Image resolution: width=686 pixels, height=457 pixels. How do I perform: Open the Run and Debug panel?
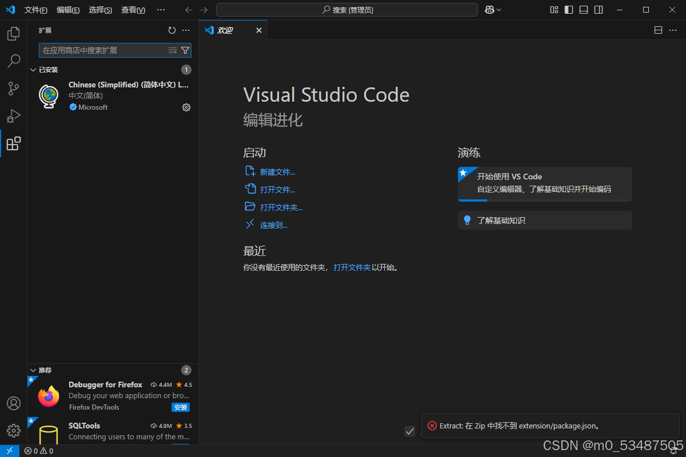pyautogui.click(x=13, y=116)
